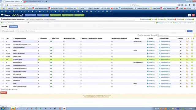
Task: Switch to the second browser tab
Action: [33, 2]
